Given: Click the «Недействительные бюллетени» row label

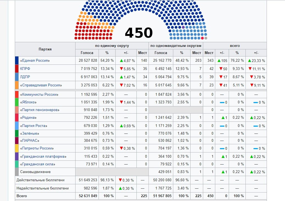Looking at the screenshot, I should (43, 188).
